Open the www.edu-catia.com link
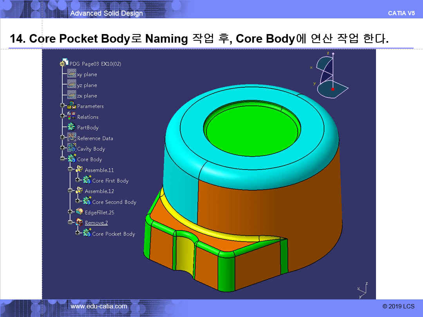The image size is (423, 317). [99, 306]
